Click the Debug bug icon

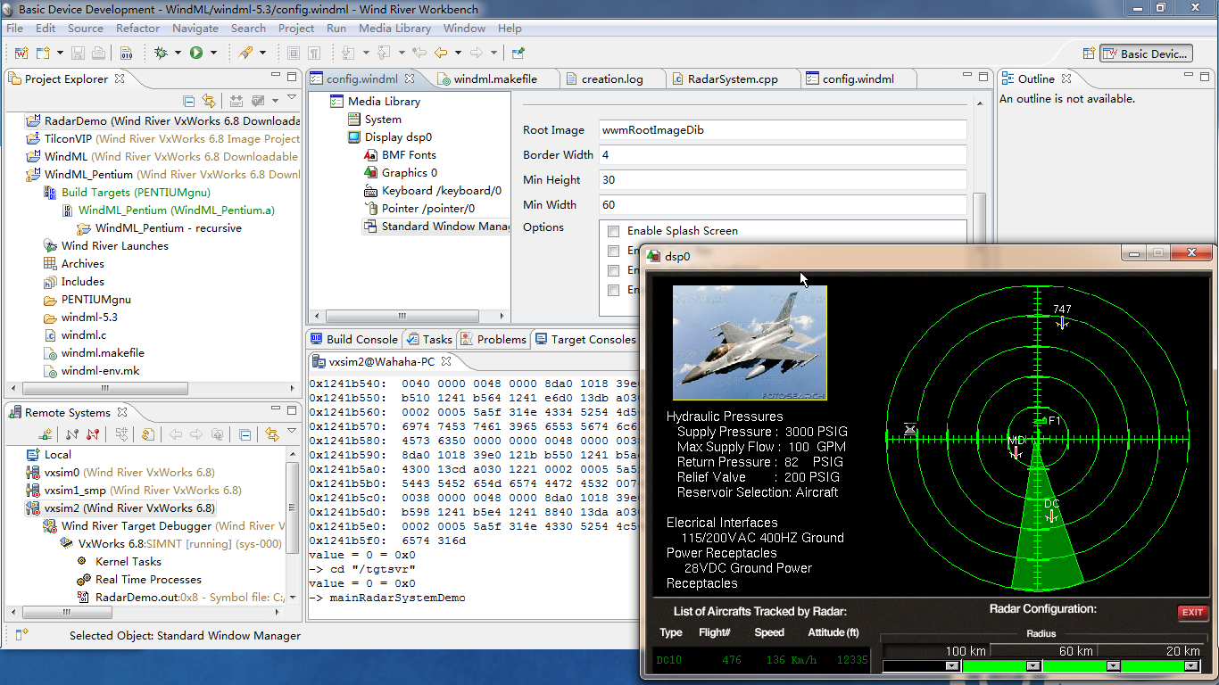(161, 53)
